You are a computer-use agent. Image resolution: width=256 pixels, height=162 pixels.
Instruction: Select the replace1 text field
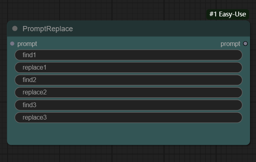coord(128,67)
